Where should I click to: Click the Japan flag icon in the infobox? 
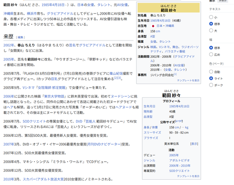pos(153,26)
